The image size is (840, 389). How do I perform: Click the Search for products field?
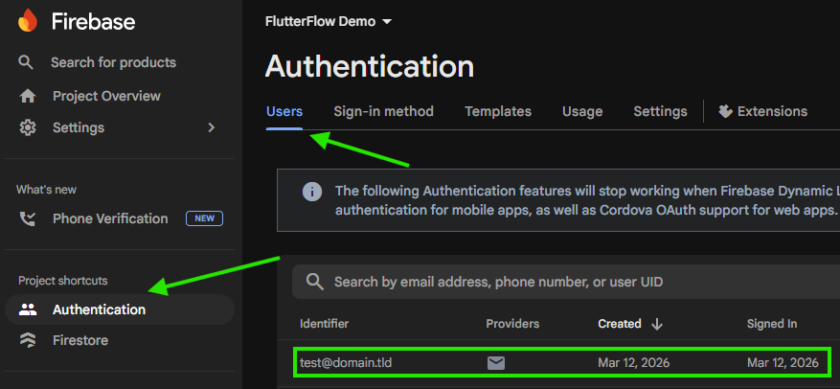pyautogui.click(x=113, y=62)
